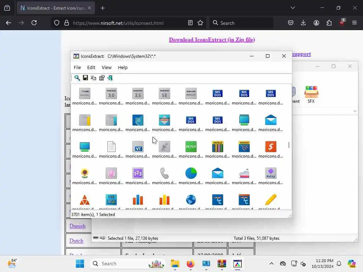Viewport: 363px width, 272px height.
Task: Open the Windows Start menu
Action: coord(80,263)
